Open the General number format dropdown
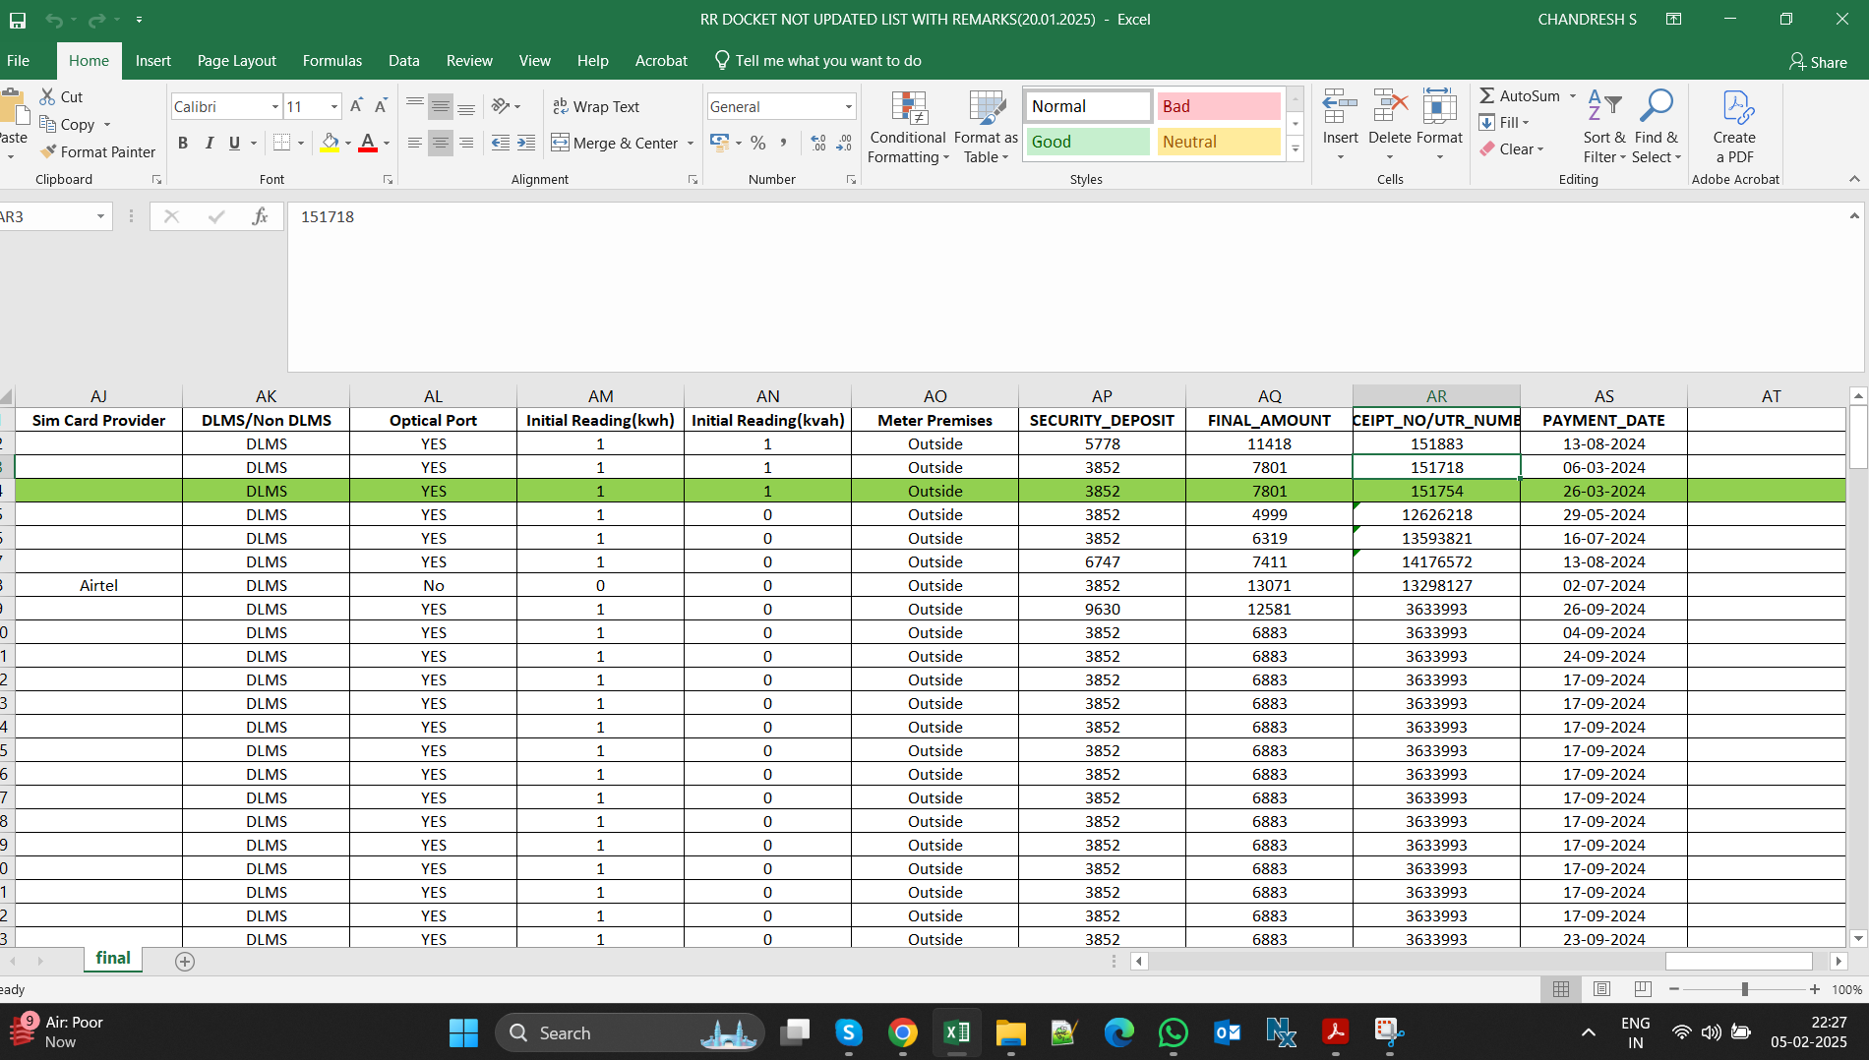 click(848, 106)
